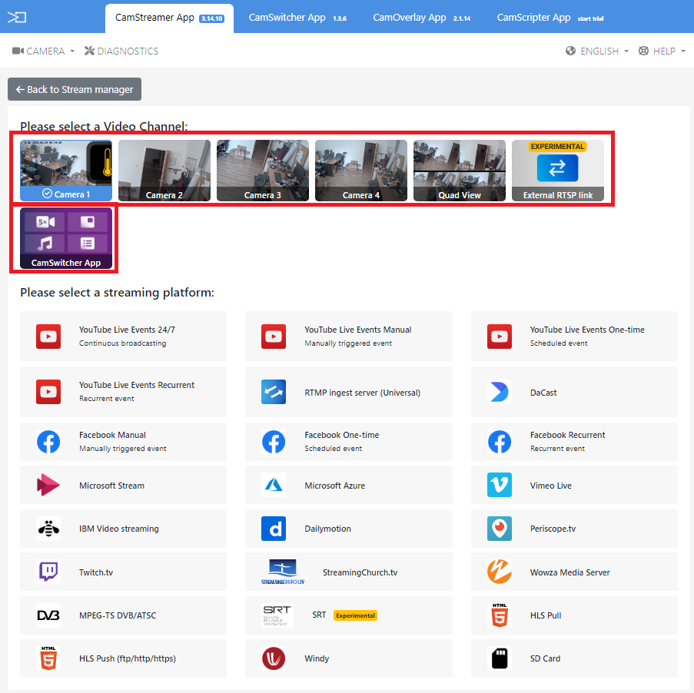Click the Facebook One-time icon

pos(274,442)
